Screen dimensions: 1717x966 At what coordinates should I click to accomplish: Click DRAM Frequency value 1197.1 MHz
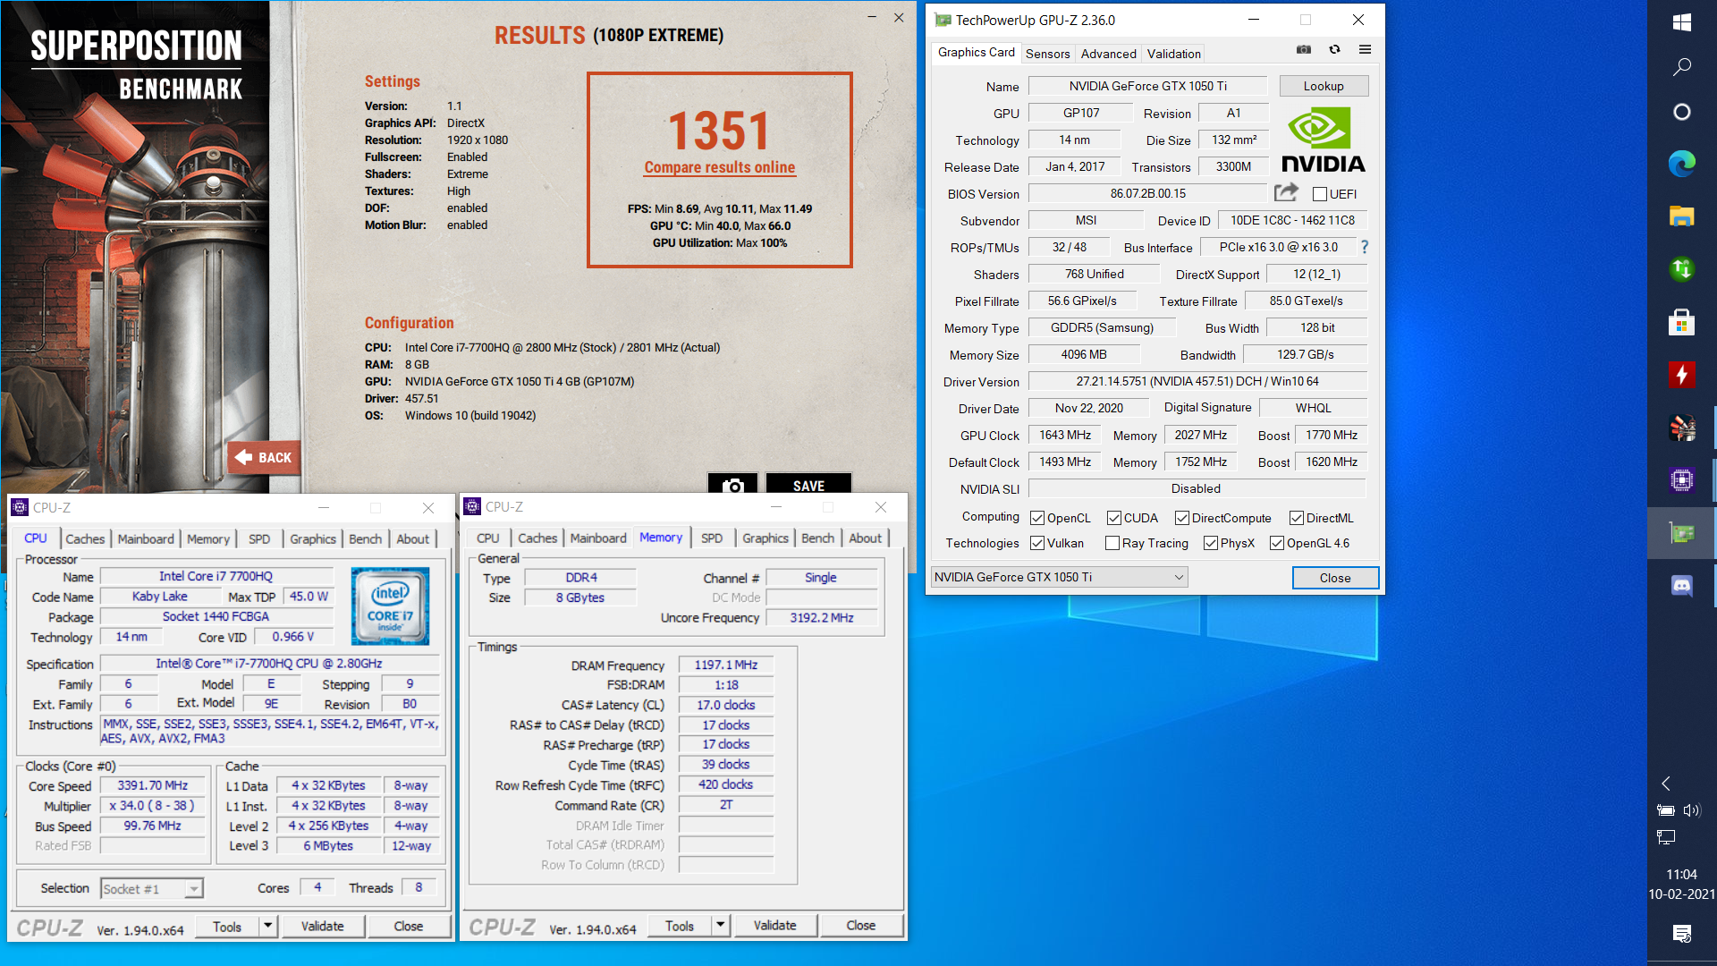coord(725,665)
